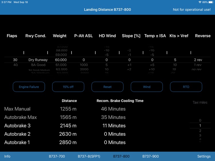Choose BA Good runway condition

(x=38, y=65)
